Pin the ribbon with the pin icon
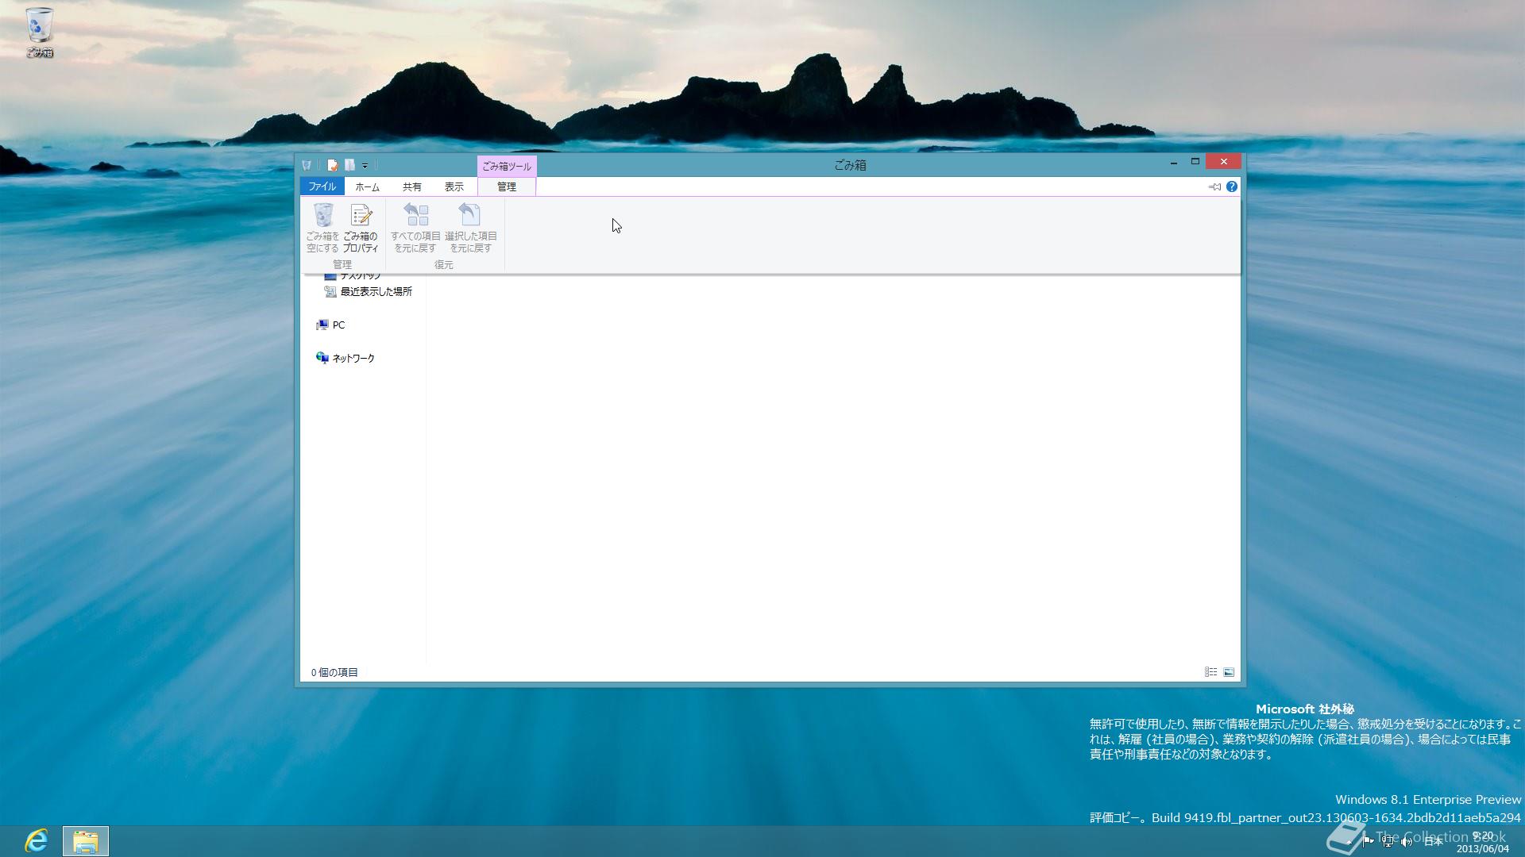 (1214, 186)
